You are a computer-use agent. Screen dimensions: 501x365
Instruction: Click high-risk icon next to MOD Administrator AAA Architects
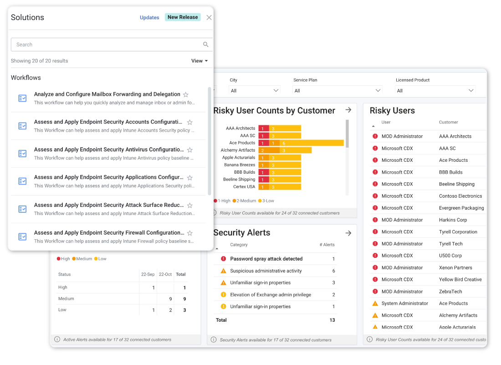tap(375, 136)
